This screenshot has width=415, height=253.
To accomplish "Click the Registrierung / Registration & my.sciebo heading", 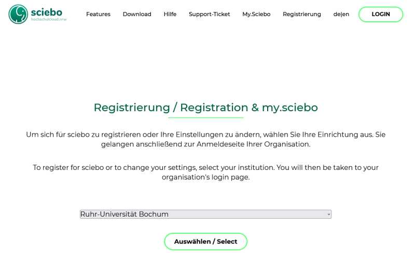I will (205, 108).
